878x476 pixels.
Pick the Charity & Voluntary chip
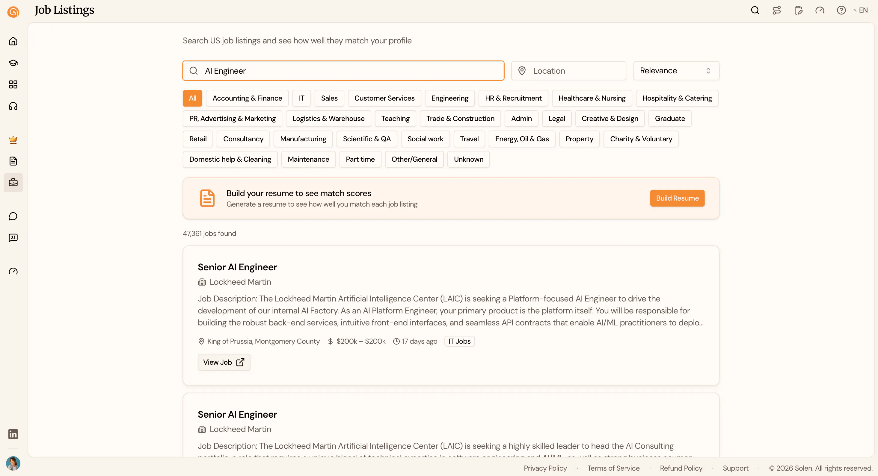pos(641,139)
